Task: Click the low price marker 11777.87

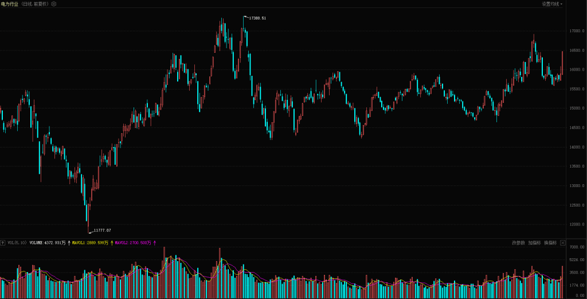Action: [x=102, y=231]
